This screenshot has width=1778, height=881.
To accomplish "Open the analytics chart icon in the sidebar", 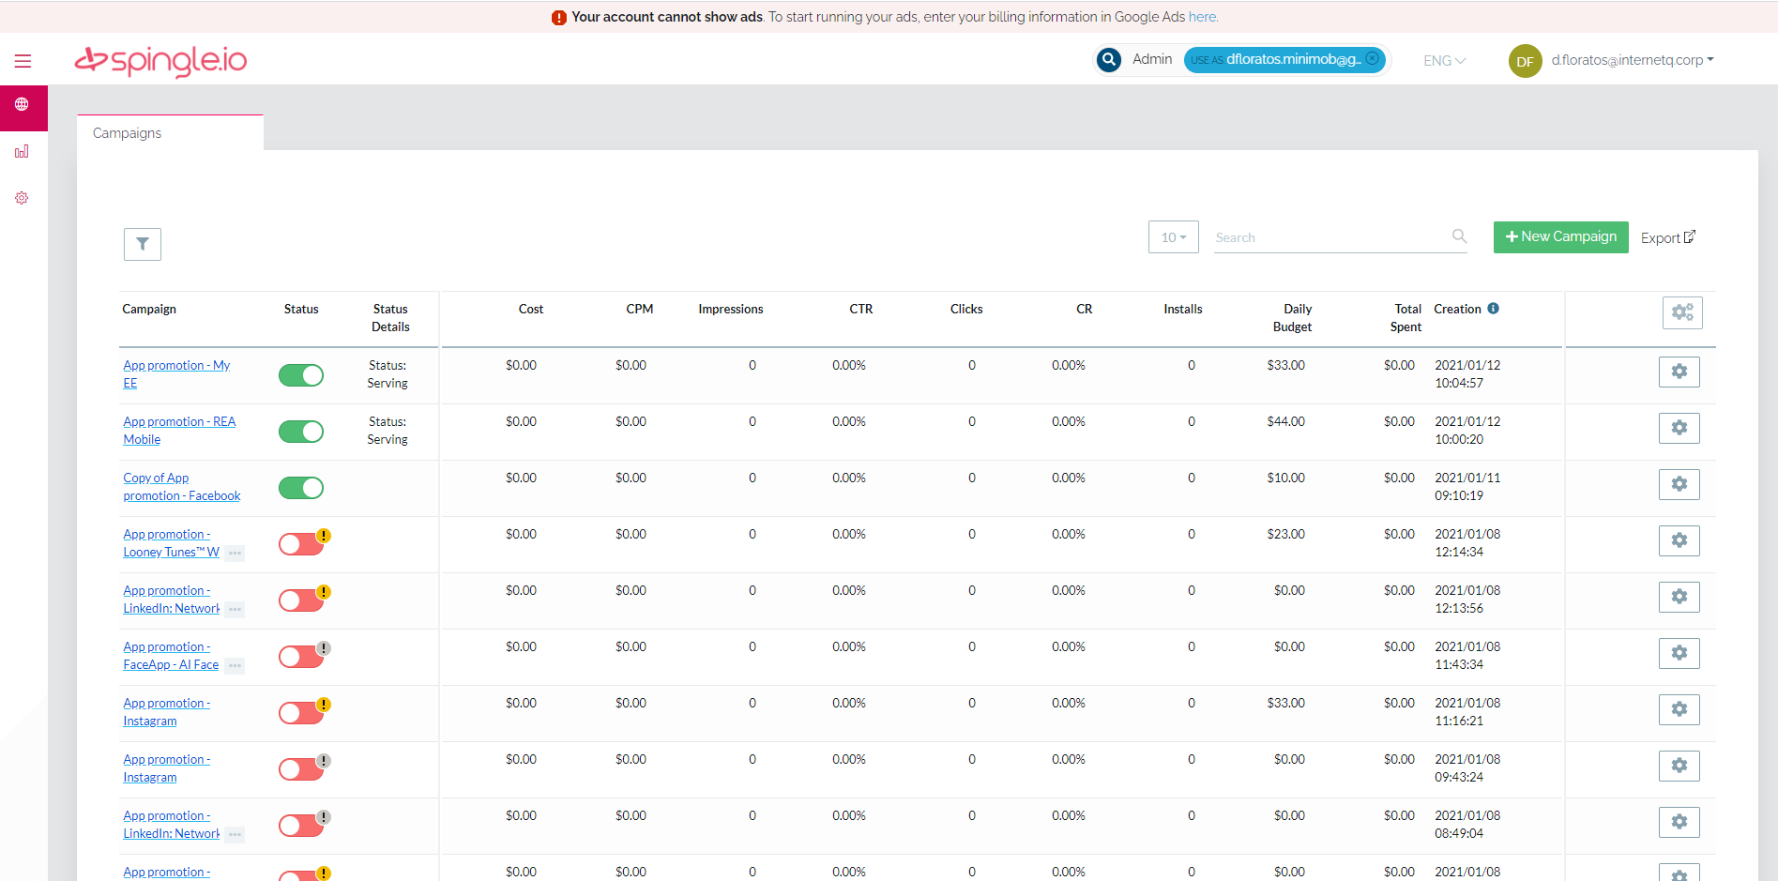I will coord(23,150).
